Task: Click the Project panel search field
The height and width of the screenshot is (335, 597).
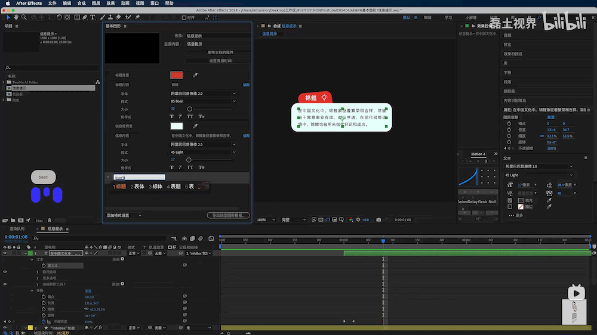Action: (51, 68)
